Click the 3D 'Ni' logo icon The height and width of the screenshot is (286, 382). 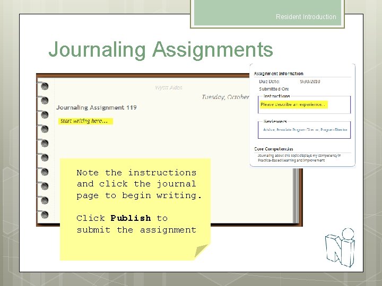tap(340, 247)
